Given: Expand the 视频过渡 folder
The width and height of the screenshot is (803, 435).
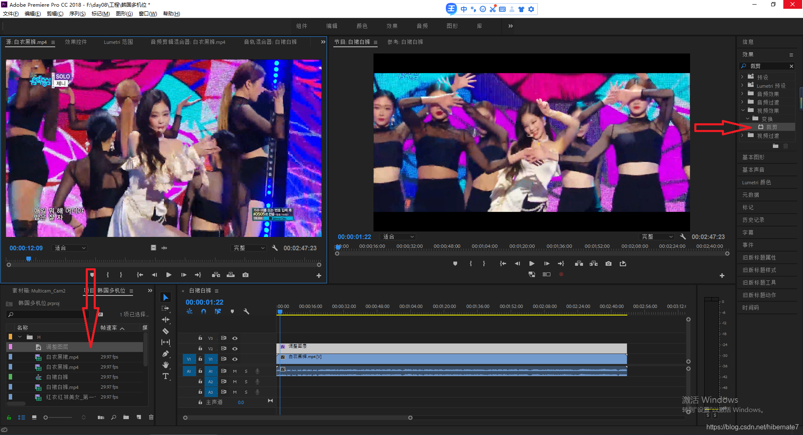Looking at the screenshot, I should 742,135.
